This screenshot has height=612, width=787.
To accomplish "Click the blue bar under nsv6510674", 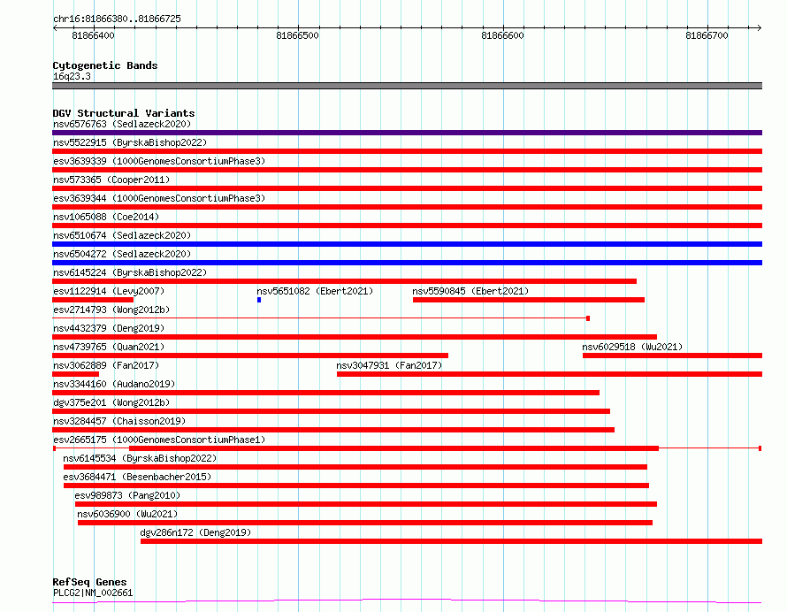I will point(407,244).
